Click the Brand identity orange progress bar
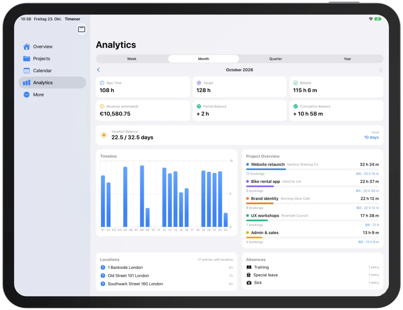This screenshot has height=310, width=403. [x=260, y=203]
